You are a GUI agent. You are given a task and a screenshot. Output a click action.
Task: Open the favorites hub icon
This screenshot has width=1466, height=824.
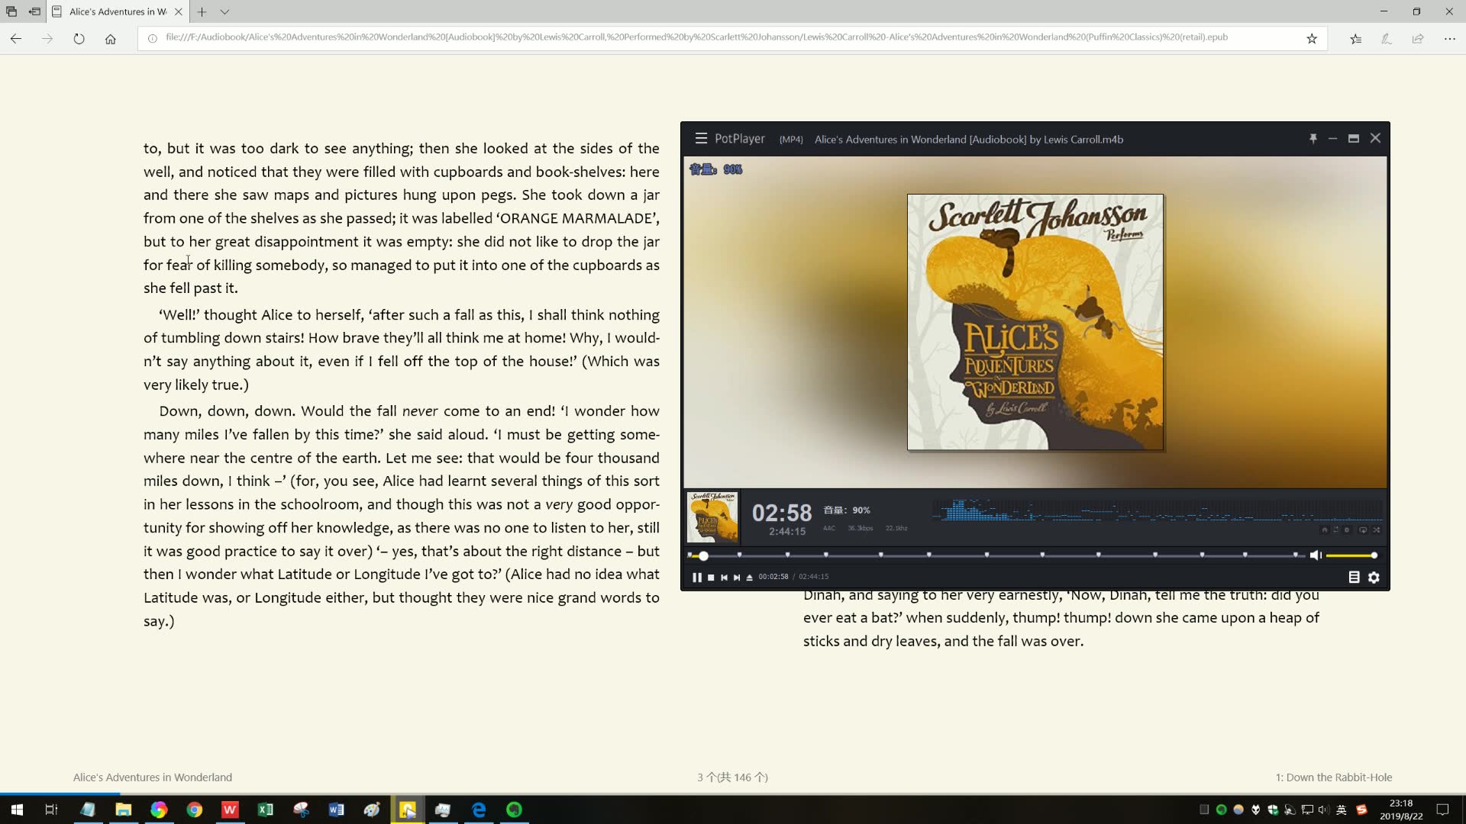point(1355,38)
